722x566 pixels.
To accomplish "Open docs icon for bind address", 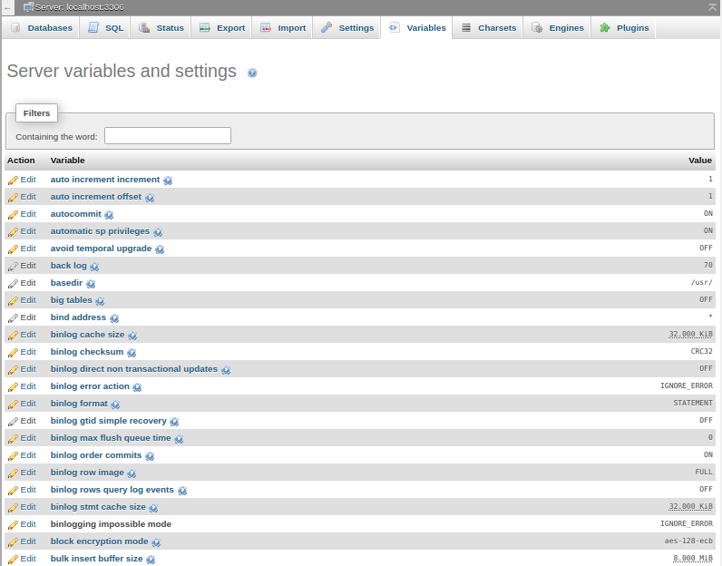I will tap(114, 318).
